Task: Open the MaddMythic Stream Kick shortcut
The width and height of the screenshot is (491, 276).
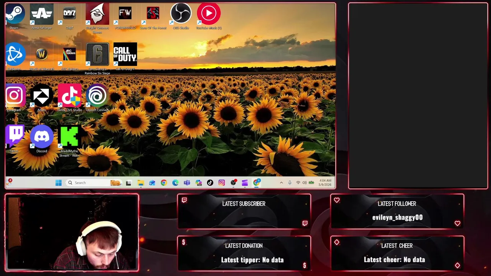Action: tap(69, 141)
